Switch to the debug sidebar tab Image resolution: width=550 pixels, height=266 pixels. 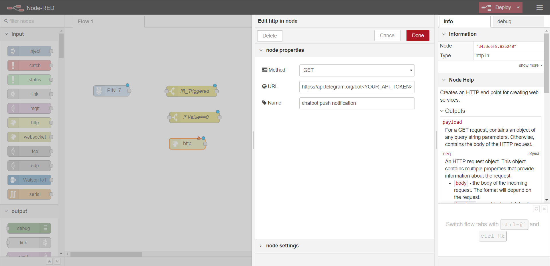coord(518,21)
